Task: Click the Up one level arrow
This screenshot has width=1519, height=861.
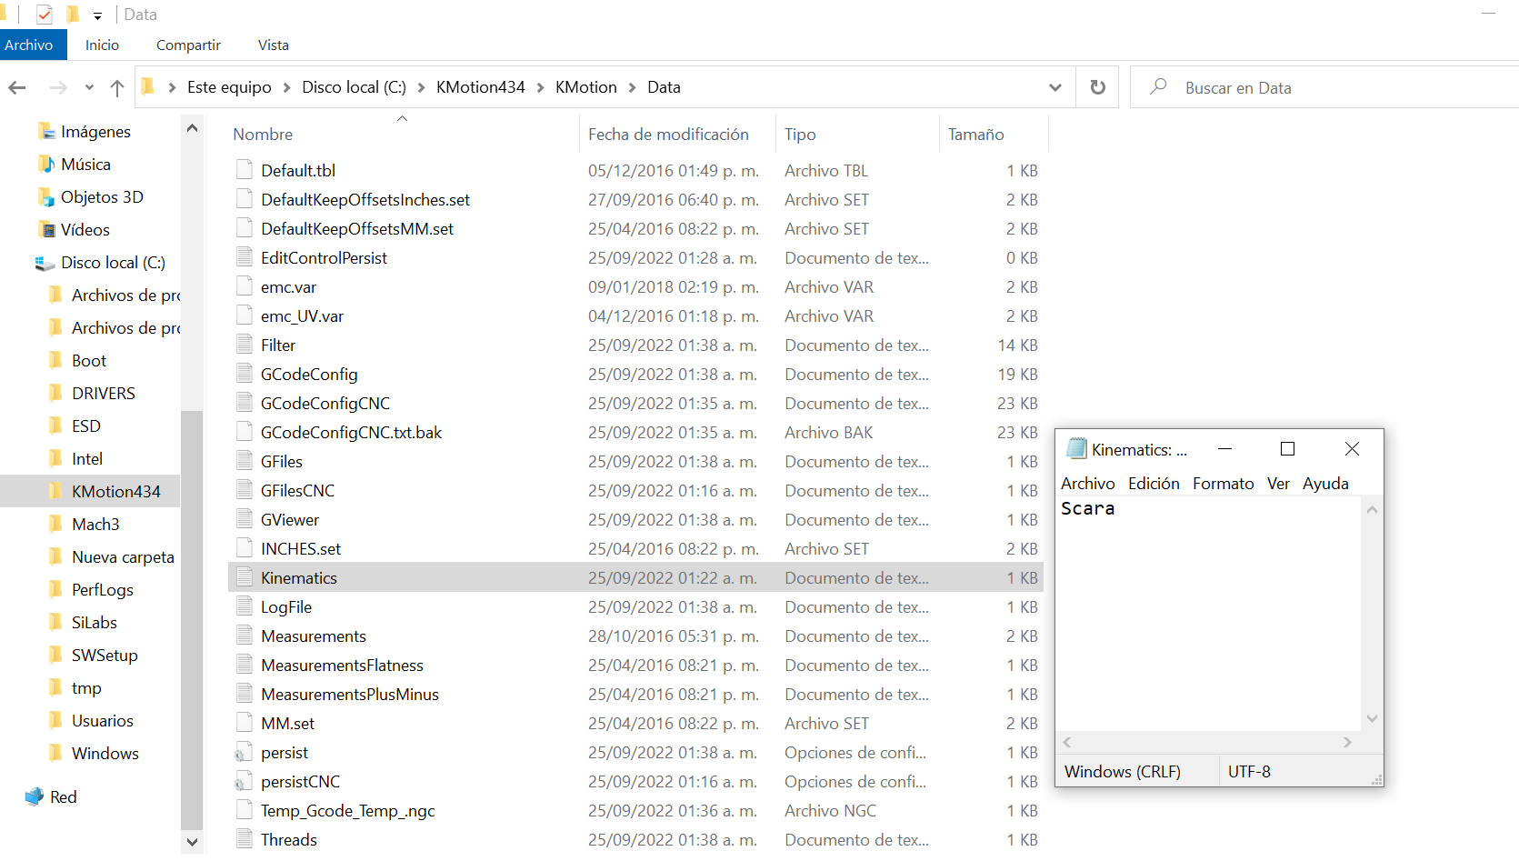Action: [x=116, y=87]
